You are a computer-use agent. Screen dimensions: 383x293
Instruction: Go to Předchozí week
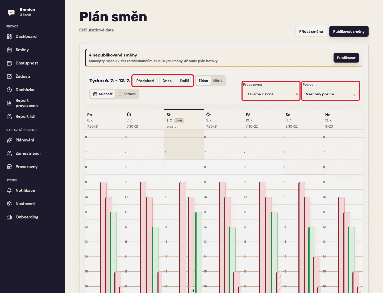(145, 81)
